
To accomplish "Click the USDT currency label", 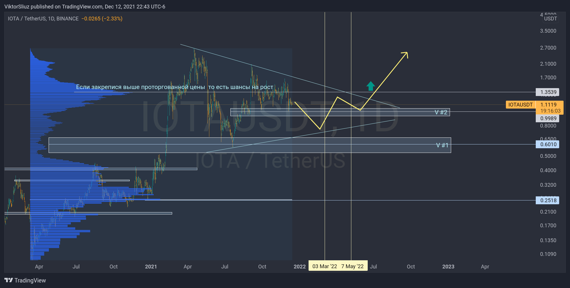I will pyautogui.click(x=550, y=19).
